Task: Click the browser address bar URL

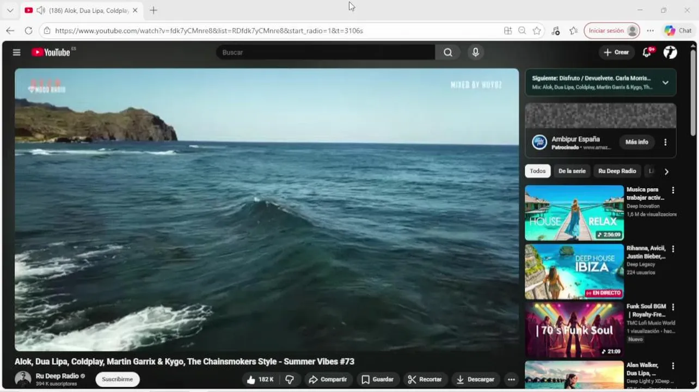Action: tap(209, 30)
